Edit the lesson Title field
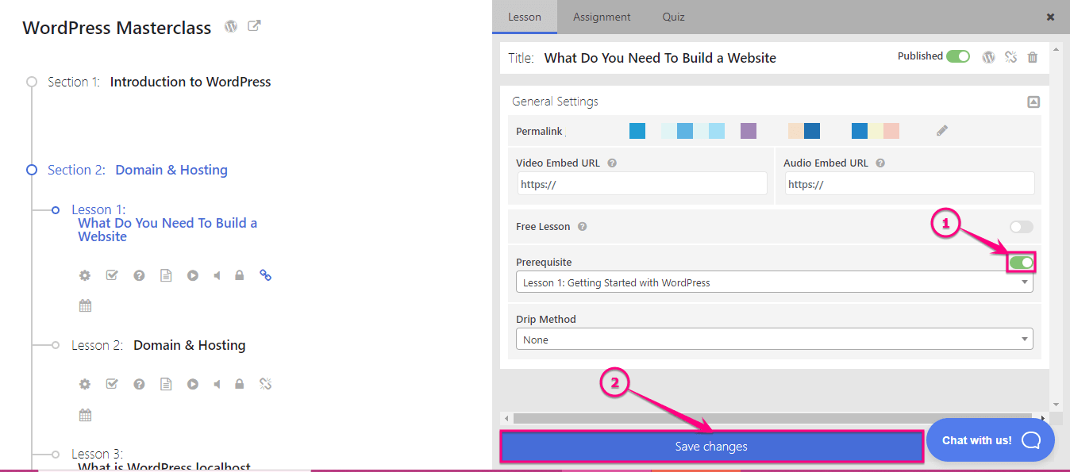The image size is (1070, 472). pyautogui.click(x=660, y=58)
